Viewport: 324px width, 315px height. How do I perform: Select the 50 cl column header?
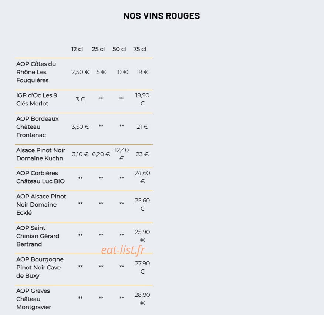coord(119,49)
